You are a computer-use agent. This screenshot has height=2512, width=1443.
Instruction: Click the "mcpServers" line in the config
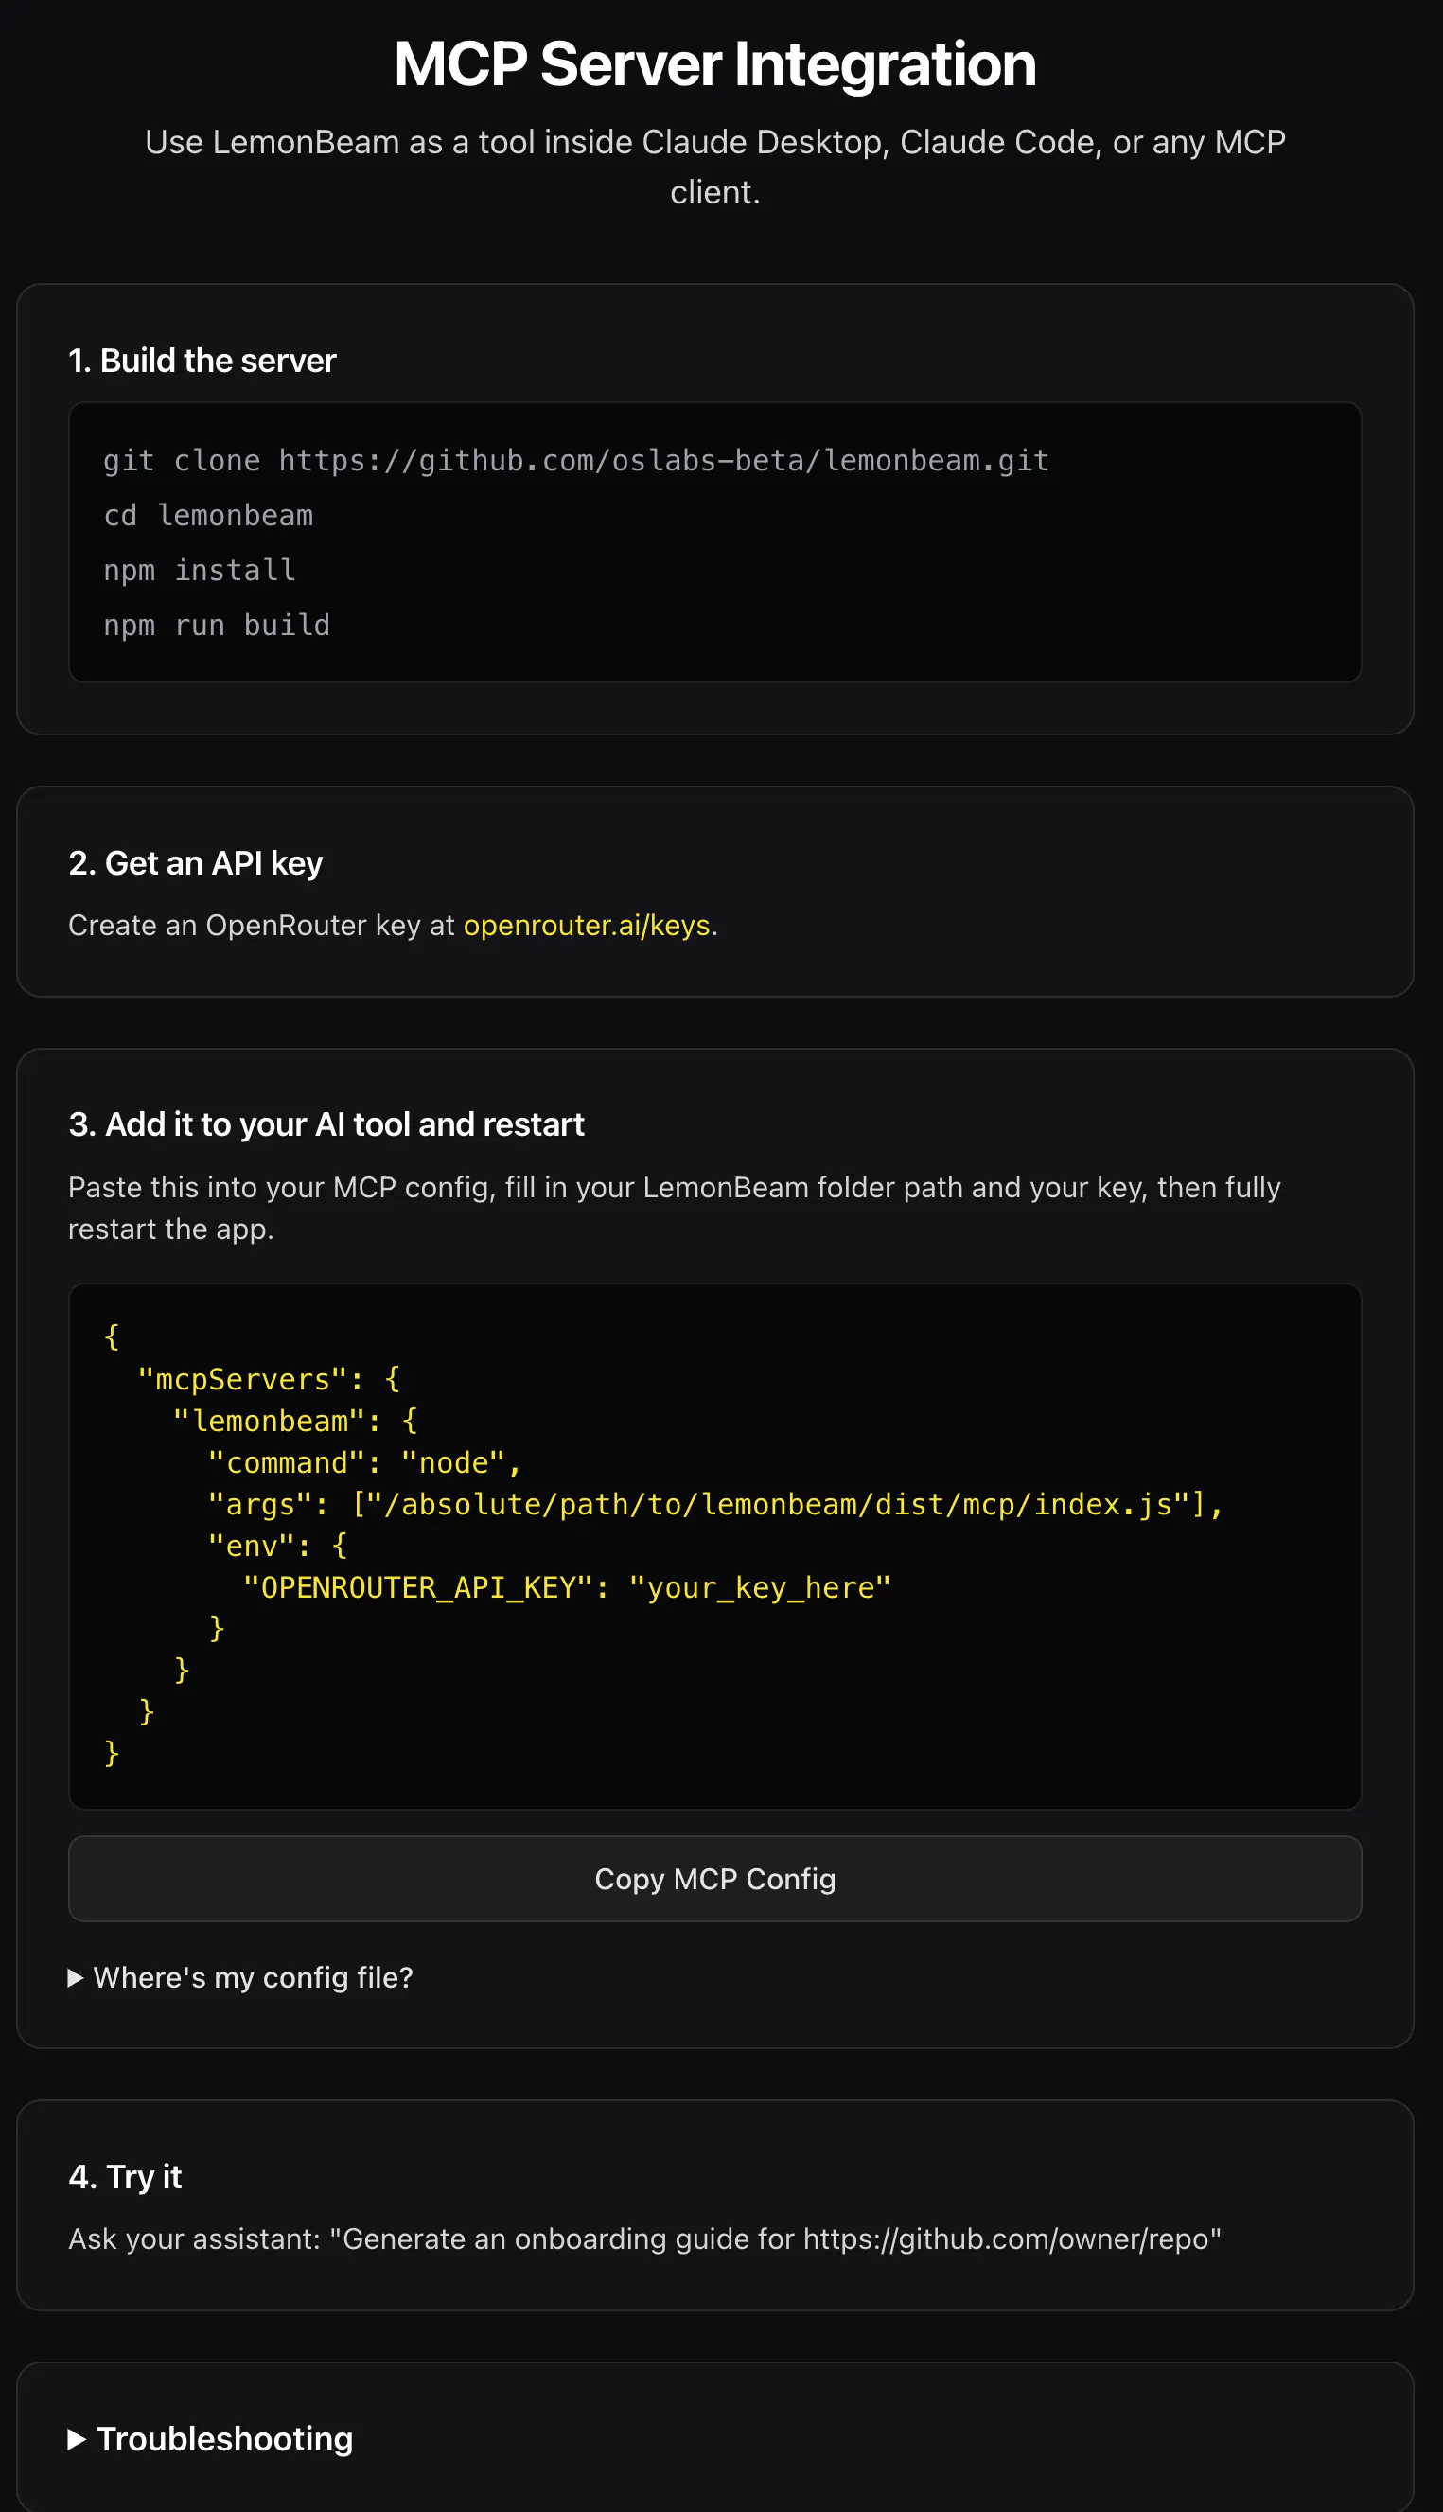269,1379
